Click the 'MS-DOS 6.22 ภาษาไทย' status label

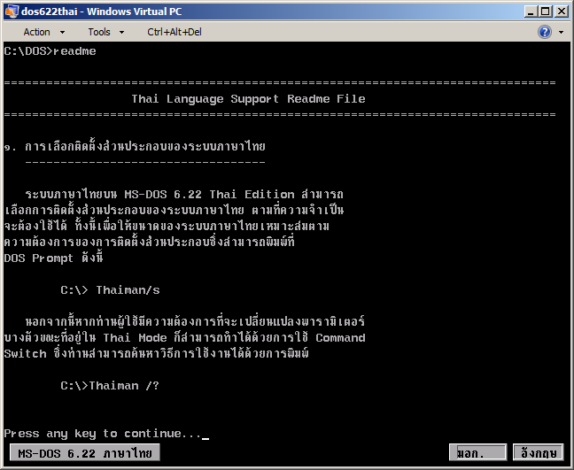(85, 453)
